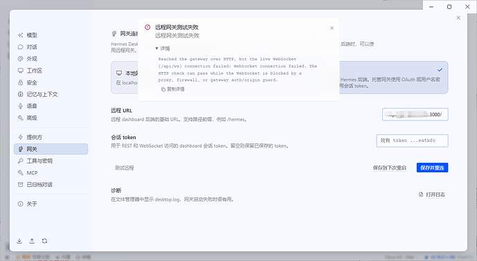The image size is (477, 261).
Task: Click the 会话 token label
Action: [x=123, y=138]
